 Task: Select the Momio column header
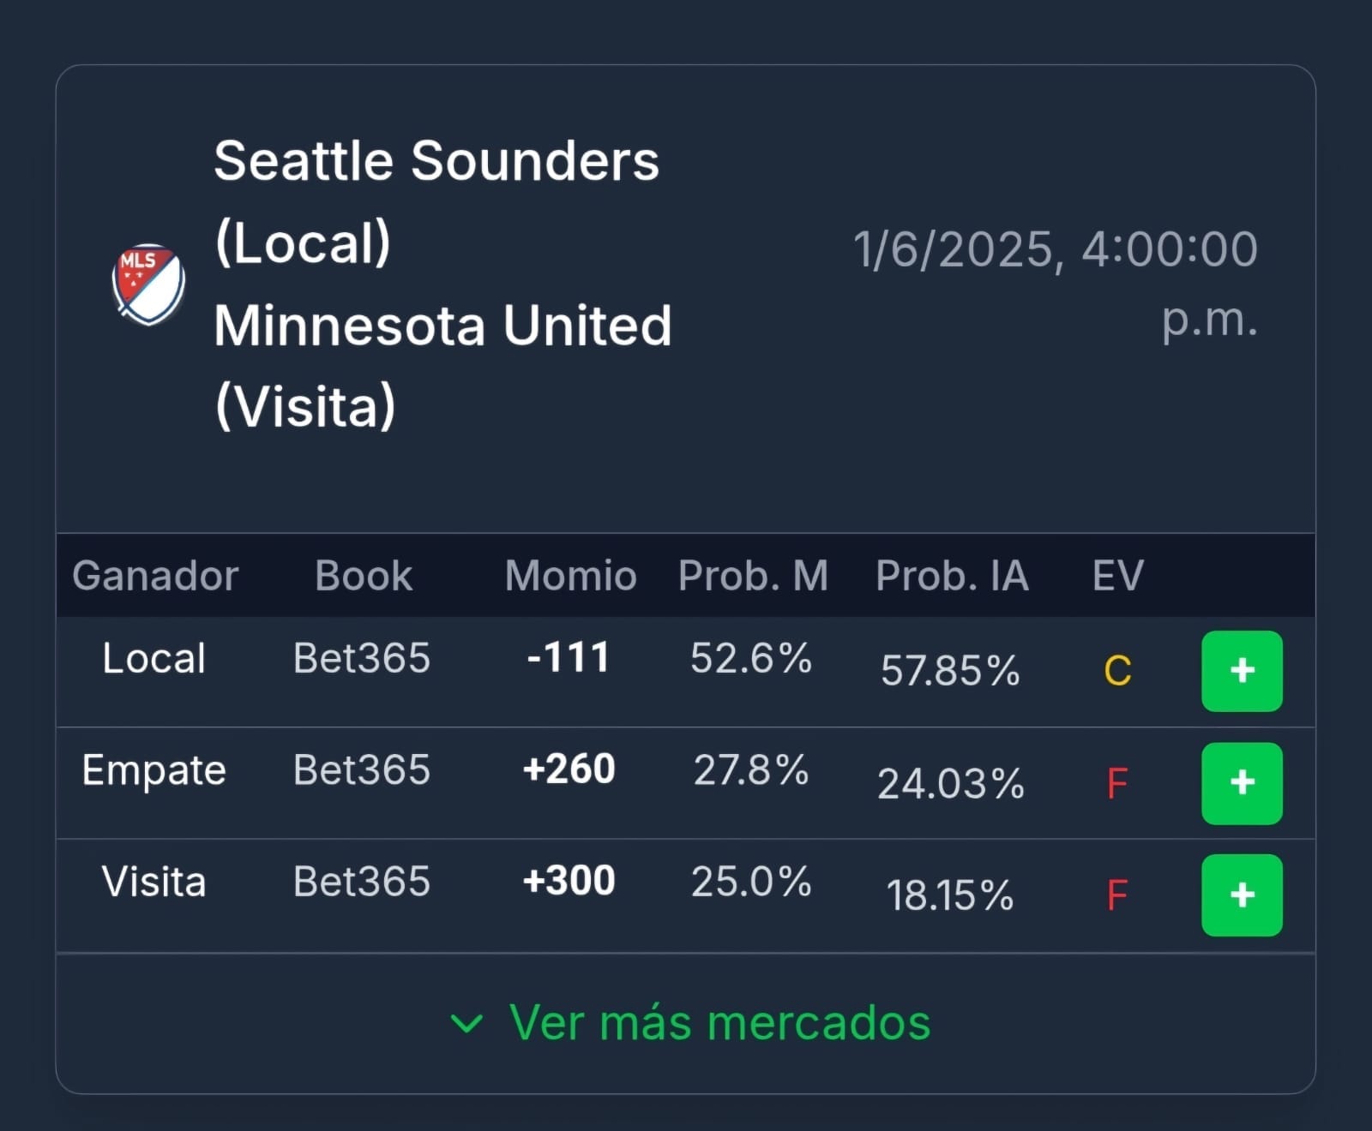[570, 576]
